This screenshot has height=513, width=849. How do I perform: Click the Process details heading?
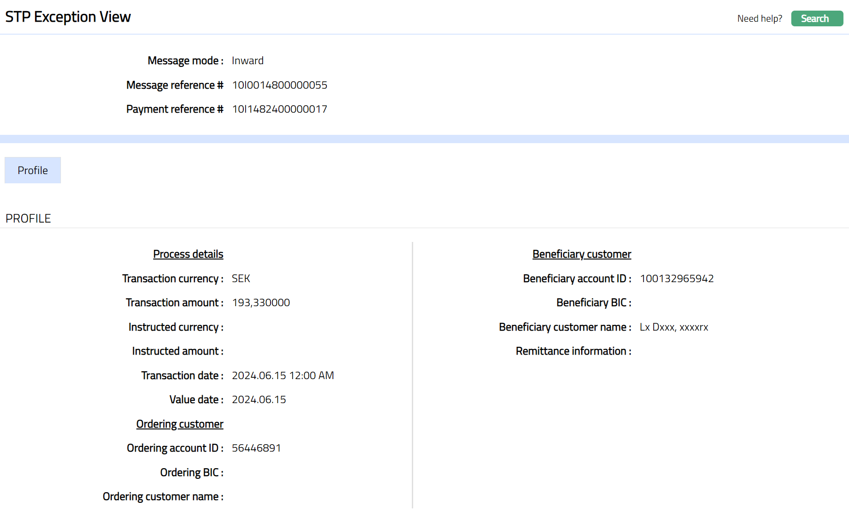[x=188, y=254]
